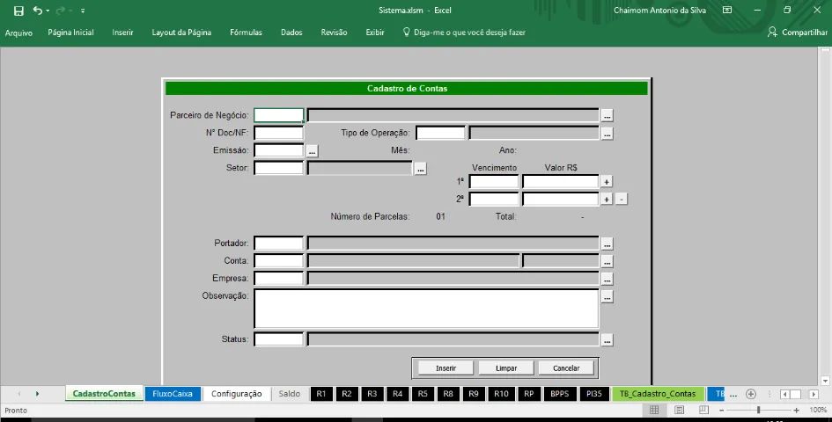832x422 pixels.
Task: Open Parceiro de Negócio lookup ellipsis button
Action: (x=607, y=115)
